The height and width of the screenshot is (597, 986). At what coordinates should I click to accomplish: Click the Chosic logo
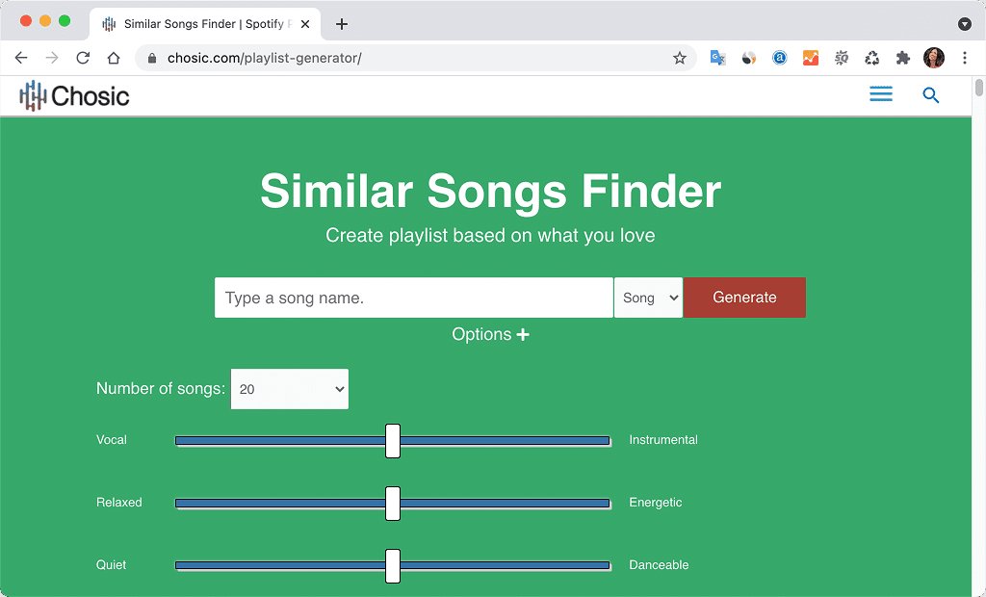pyautogui.click(x=74, y=95)
